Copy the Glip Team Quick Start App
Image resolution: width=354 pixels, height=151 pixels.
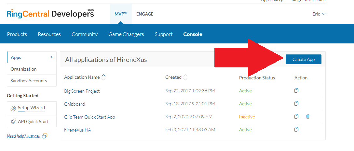(x=296, y=116)
